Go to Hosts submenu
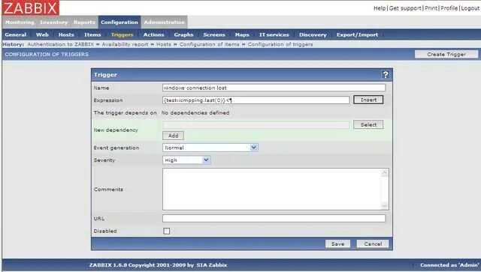This screenshot has width=481, height=272. coord(66,35)
